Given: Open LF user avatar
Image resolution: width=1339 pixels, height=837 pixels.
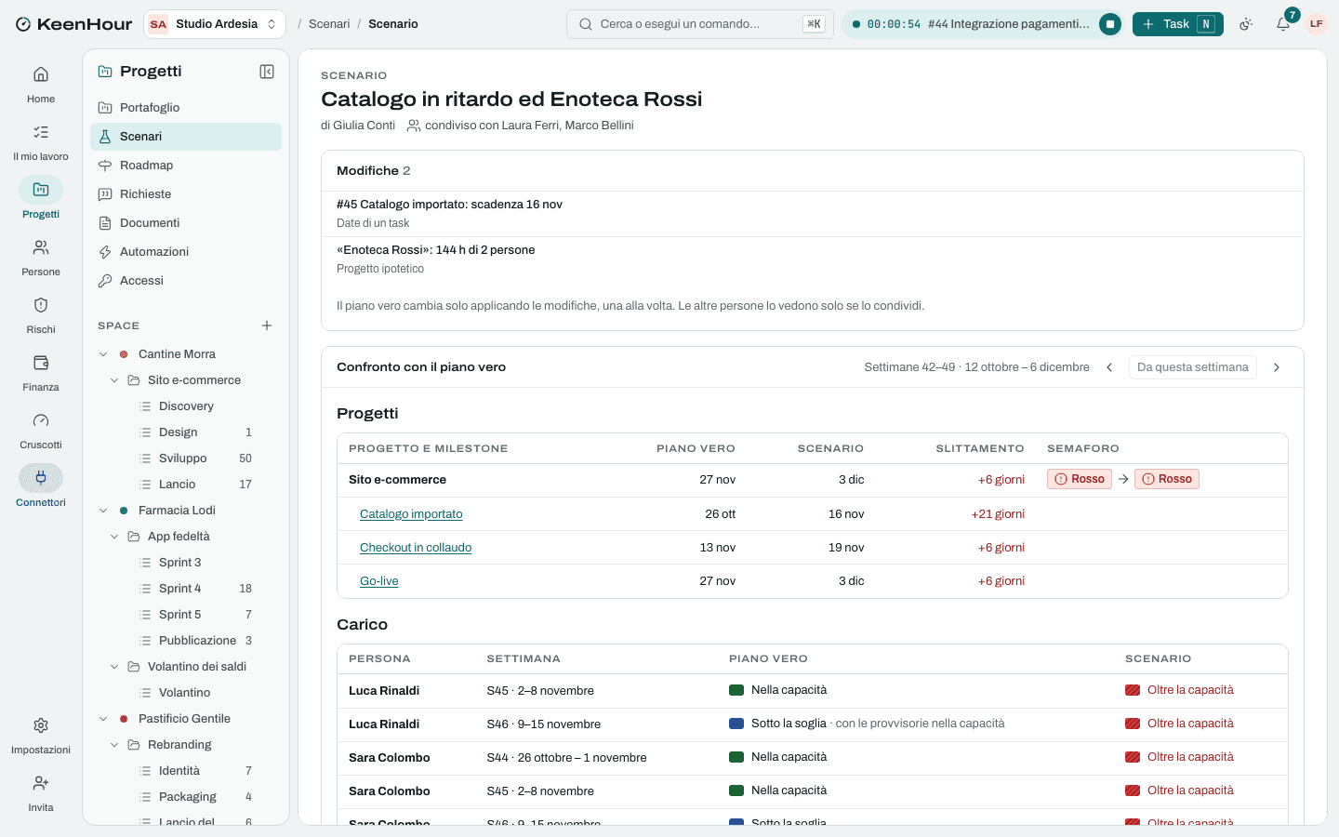Looking at the screenshot, I should coord(1317,24).
